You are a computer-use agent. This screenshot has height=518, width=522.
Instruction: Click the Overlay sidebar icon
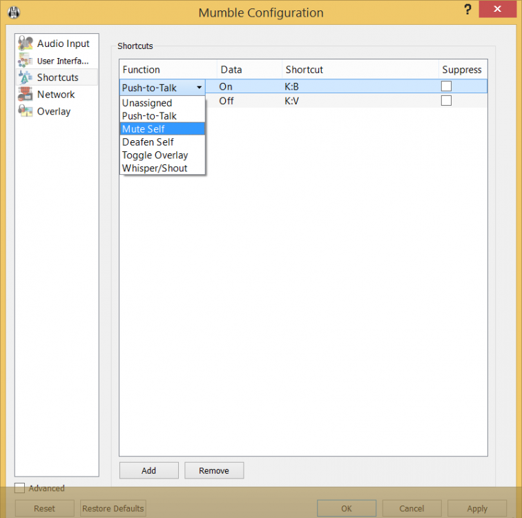pyautogui.click(x=26, y=111)
